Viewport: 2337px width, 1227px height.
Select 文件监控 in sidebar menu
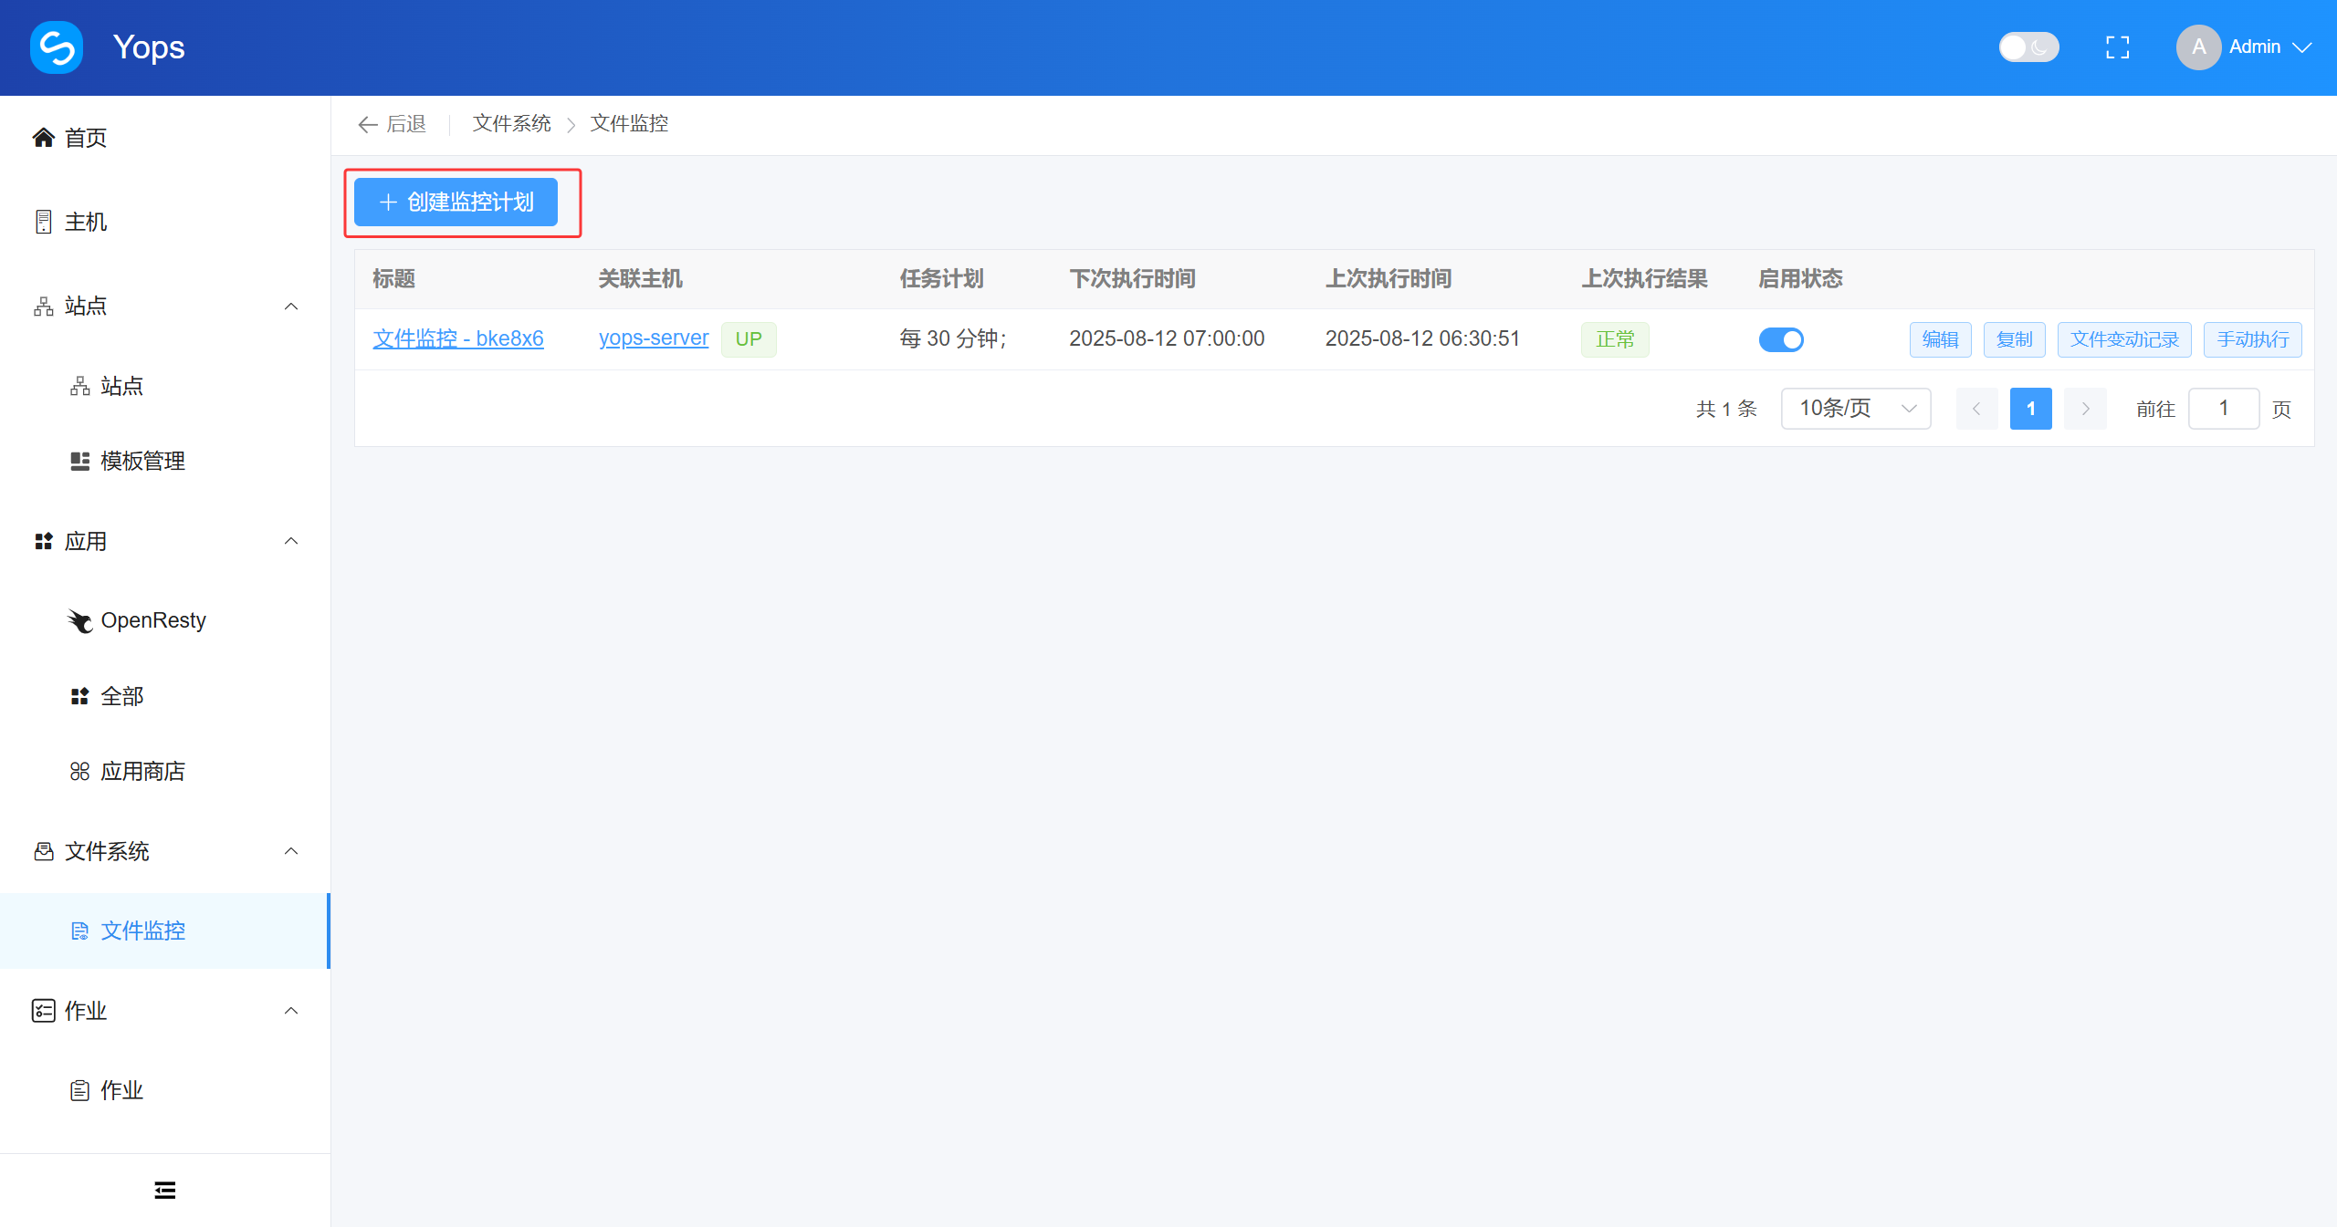(x=142, y=931)
